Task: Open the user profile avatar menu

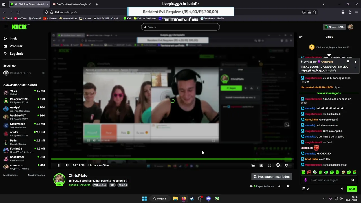Action: point(351,27)
